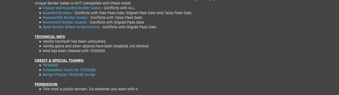Click the bullet before the Guarded Borders link
339x95 pixels.
[x=40, y=13]
